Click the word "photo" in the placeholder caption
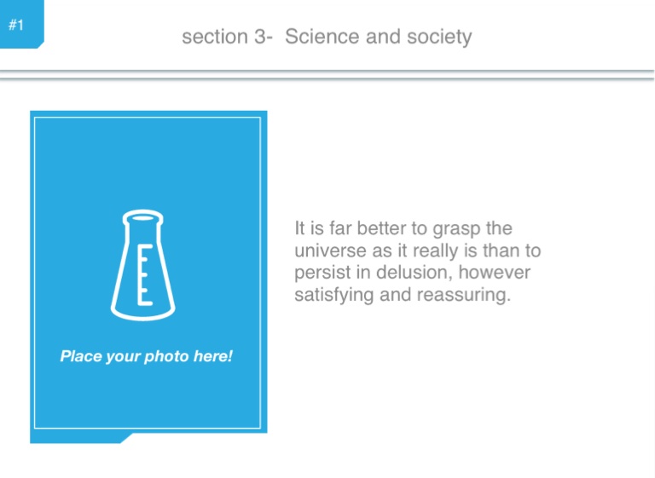The width and height of the screenshot is (655, 478). pyautogui.click(x=165, y=356)
